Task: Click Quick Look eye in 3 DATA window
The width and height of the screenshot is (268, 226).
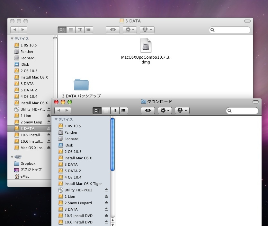Action: 113,30
